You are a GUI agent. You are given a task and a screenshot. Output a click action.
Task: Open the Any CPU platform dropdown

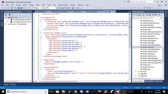(49, 8)
